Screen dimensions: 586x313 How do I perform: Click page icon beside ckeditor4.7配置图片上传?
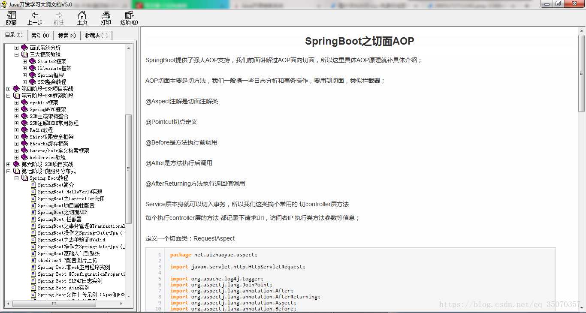point(33,260)
